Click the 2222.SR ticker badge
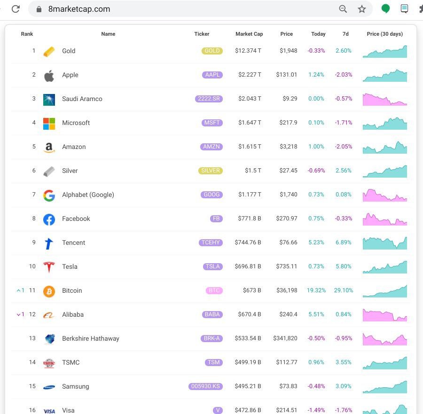423x414 pixels. [209, 99]
